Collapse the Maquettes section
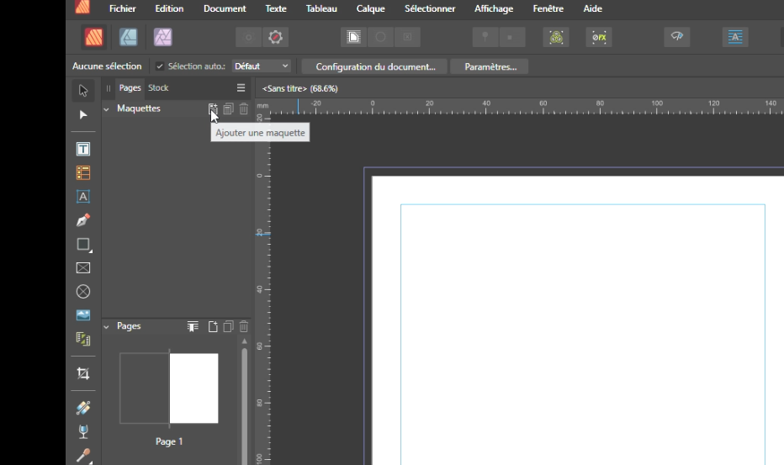The height and width of the screenshot is (465, 784). tap(107, 108)
